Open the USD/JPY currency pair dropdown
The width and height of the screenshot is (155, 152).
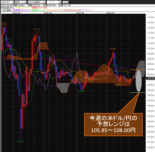[7, 2]
